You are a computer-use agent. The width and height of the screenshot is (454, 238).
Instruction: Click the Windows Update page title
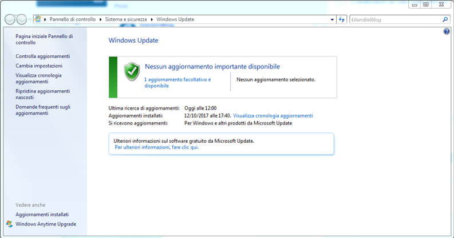[133, 41]
